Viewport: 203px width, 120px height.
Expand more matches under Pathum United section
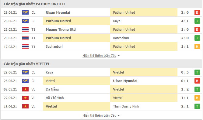[99, 56]
